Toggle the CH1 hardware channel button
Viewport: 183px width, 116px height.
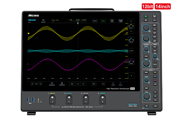pos(155,72)
